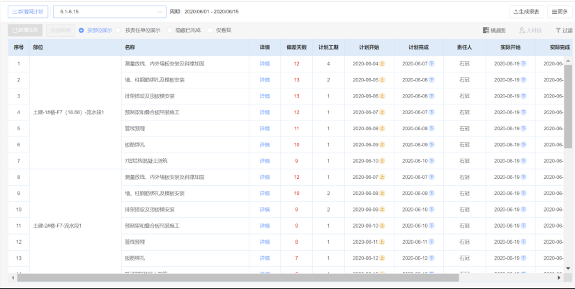This screenshot has width=575, height=289.
Task: Click the vertical scrollbar up arrow
Action: (568, 61)
